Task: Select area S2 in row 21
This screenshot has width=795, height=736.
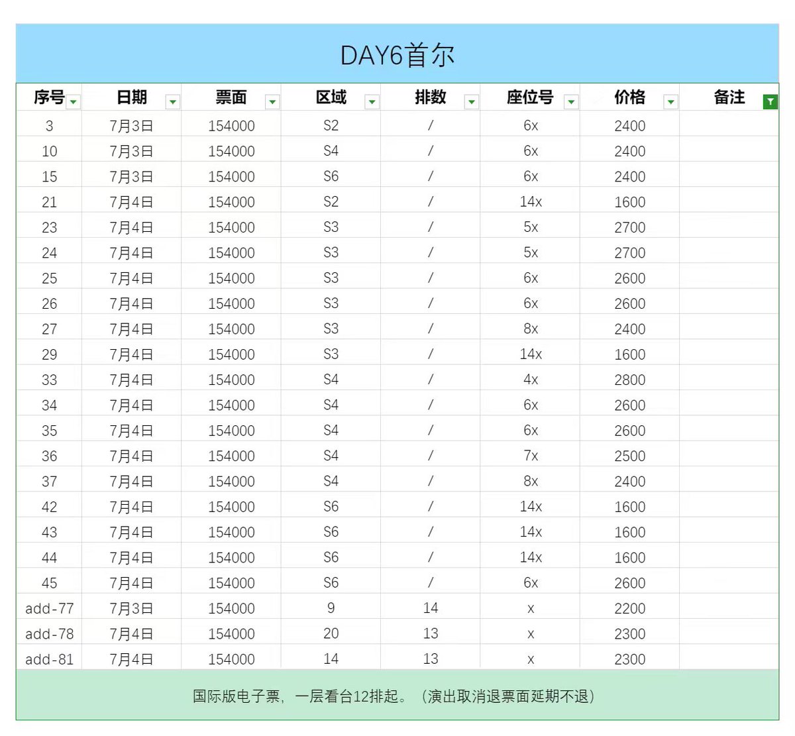Action: (x=331, y=202)
